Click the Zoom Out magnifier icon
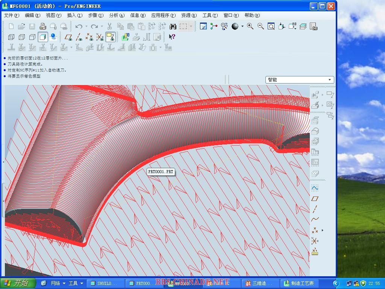 (261, 26)
